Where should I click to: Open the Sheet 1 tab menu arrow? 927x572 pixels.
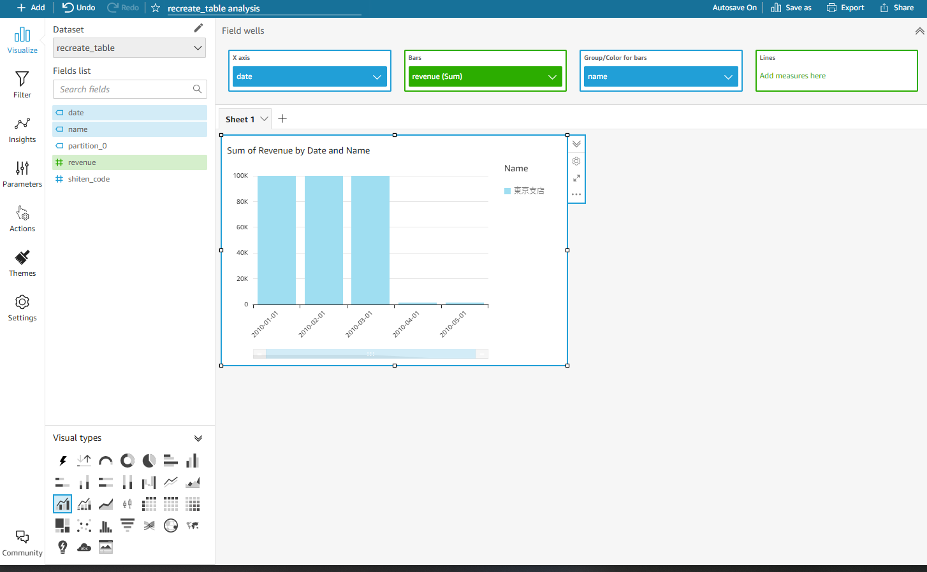[x=264, y=119]
